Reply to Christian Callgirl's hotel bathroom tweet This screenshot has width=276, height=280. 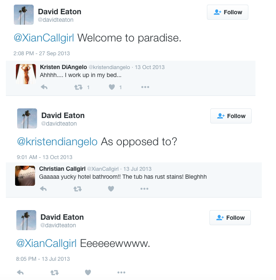tap(43, 189)
